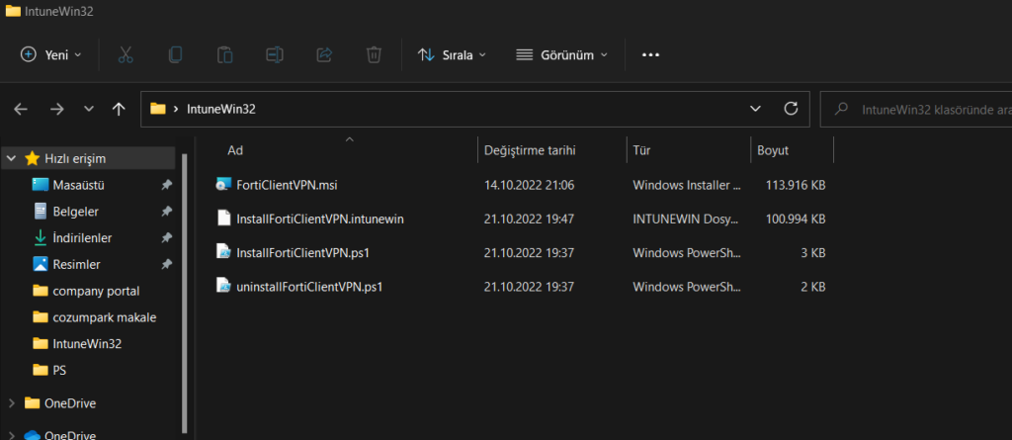This screenshot has width=1012, height=440.
Task: Click the 113.916 KB size value
Action: [x=796, y=185]
